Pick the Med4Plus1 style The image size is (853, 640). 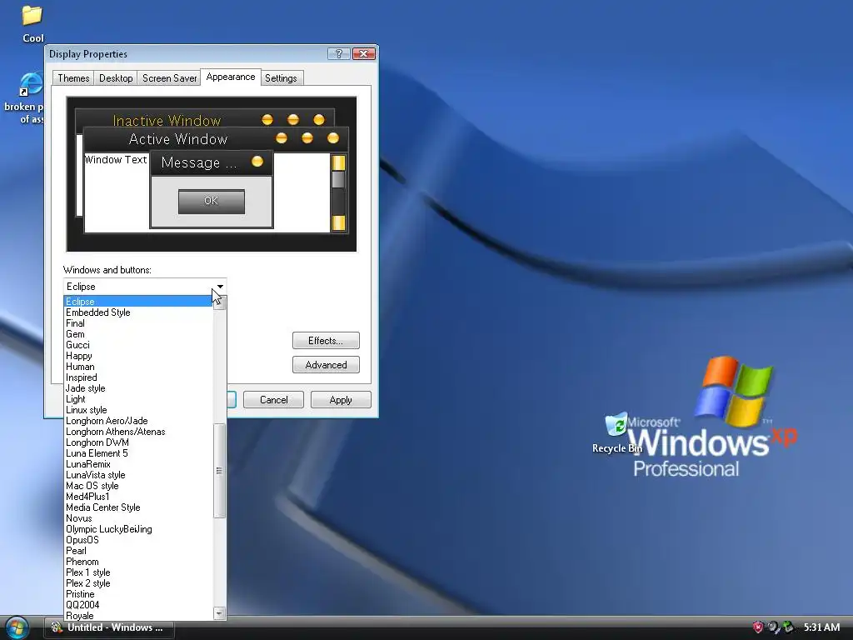coord(137,497)
